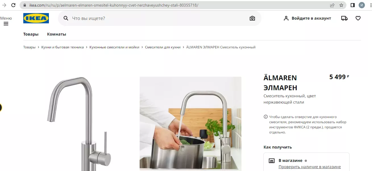Go to Смесители для кухни breadcrumb
This screenshot has width=372, height=171.
tap(163, 47)
